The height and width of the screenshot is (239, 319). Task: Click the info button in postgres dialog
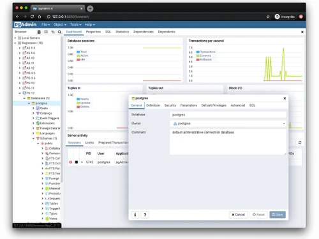point(135,215)
